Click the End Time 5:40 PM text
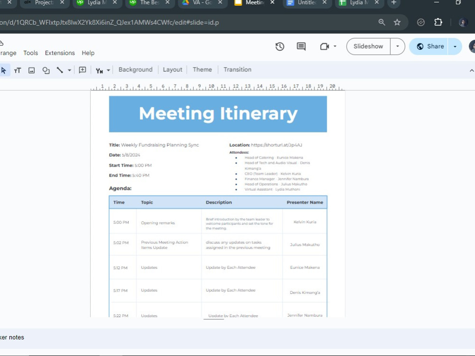The image size is (475, 356). tap(129, 175)
